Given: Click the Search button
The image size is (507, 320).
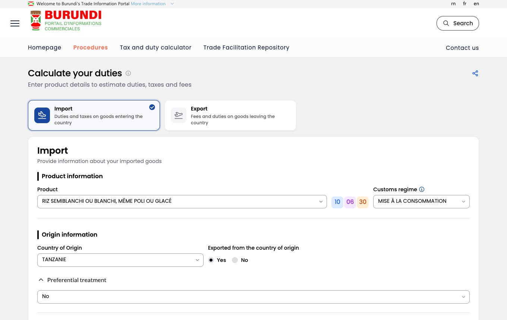Looking at the screenshot, I should (458, 23).
